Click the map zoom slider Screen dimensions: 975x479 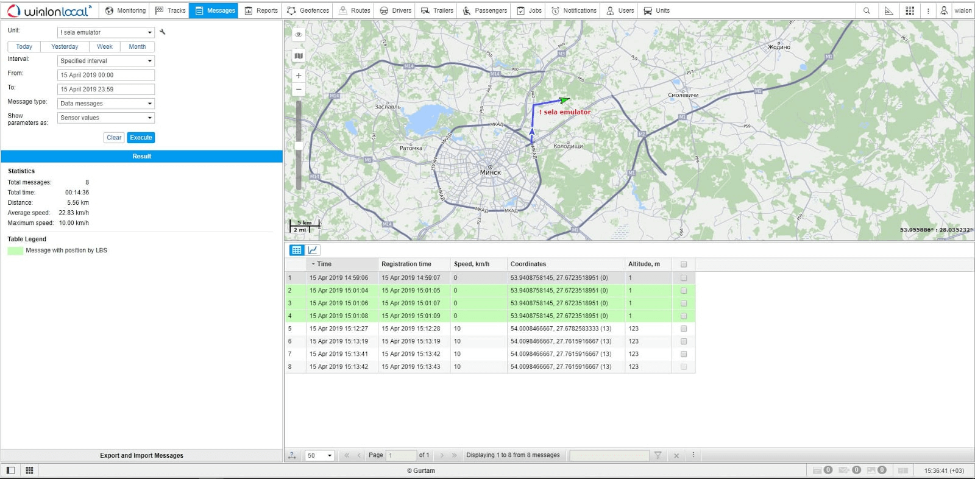tap(299, 145)
